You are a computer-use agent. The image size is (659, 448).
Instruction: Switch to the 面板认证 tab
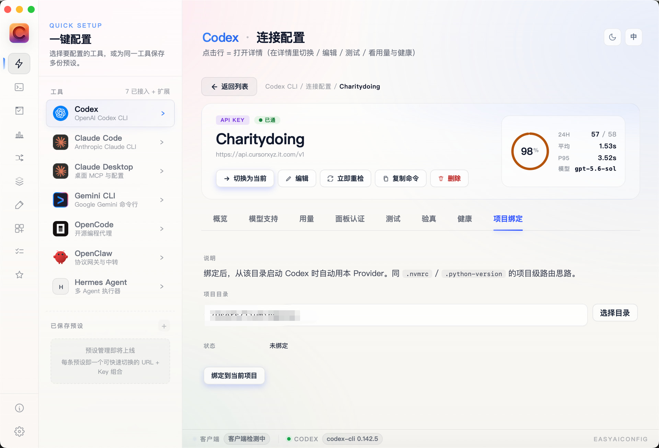(350, 219)
